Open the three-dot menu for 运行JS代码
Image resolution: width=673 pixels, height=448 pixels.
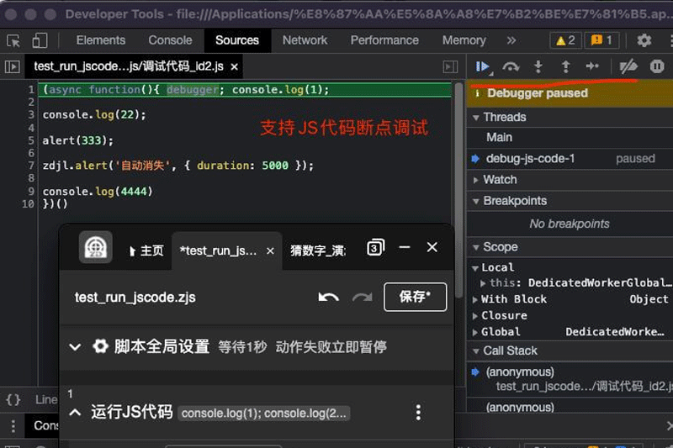[418, 412]
